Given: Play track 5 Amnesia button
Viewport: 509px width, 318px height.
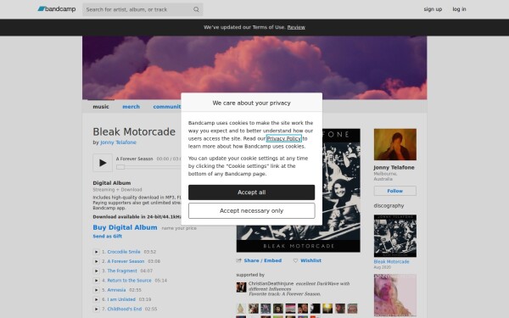Looking at the screenshot, I should point(97,290).
